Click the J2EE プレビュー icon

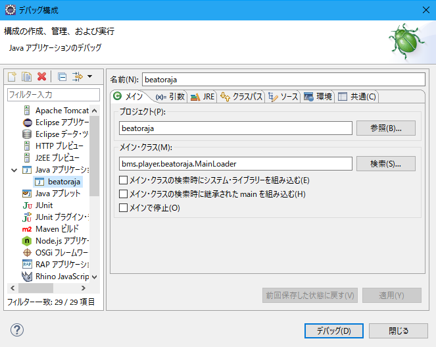[x=27, y=158]
